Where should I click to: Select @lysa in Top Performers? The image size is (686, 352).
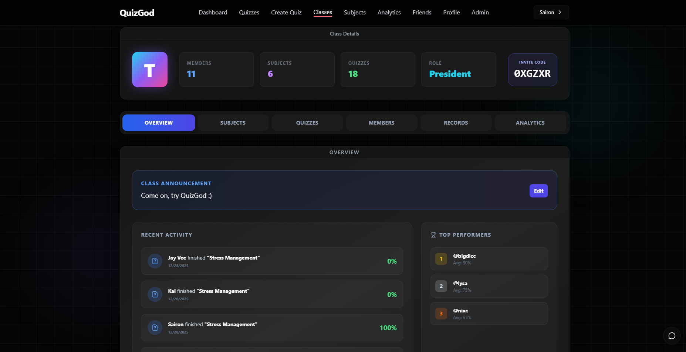pos(489,286)
